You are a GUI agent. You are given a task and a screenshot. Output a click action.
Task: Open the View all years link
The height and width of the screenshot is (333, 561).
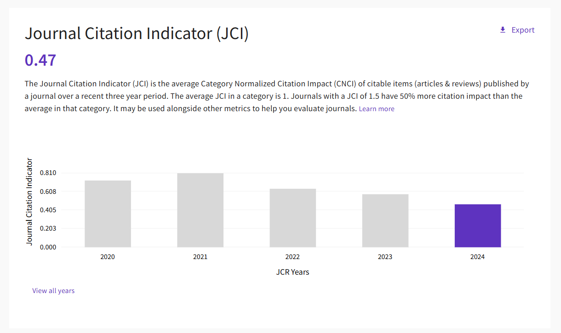coord(53,291)
